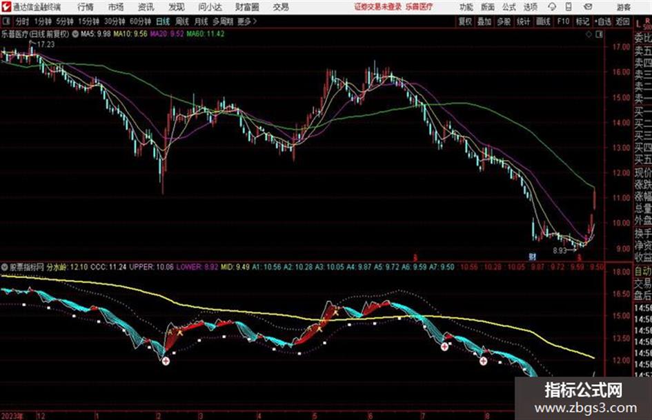The image size is (652, 420).
Task: Click the red 乐普医疗 label in the title bar
Action: click(x=419, y=7)
